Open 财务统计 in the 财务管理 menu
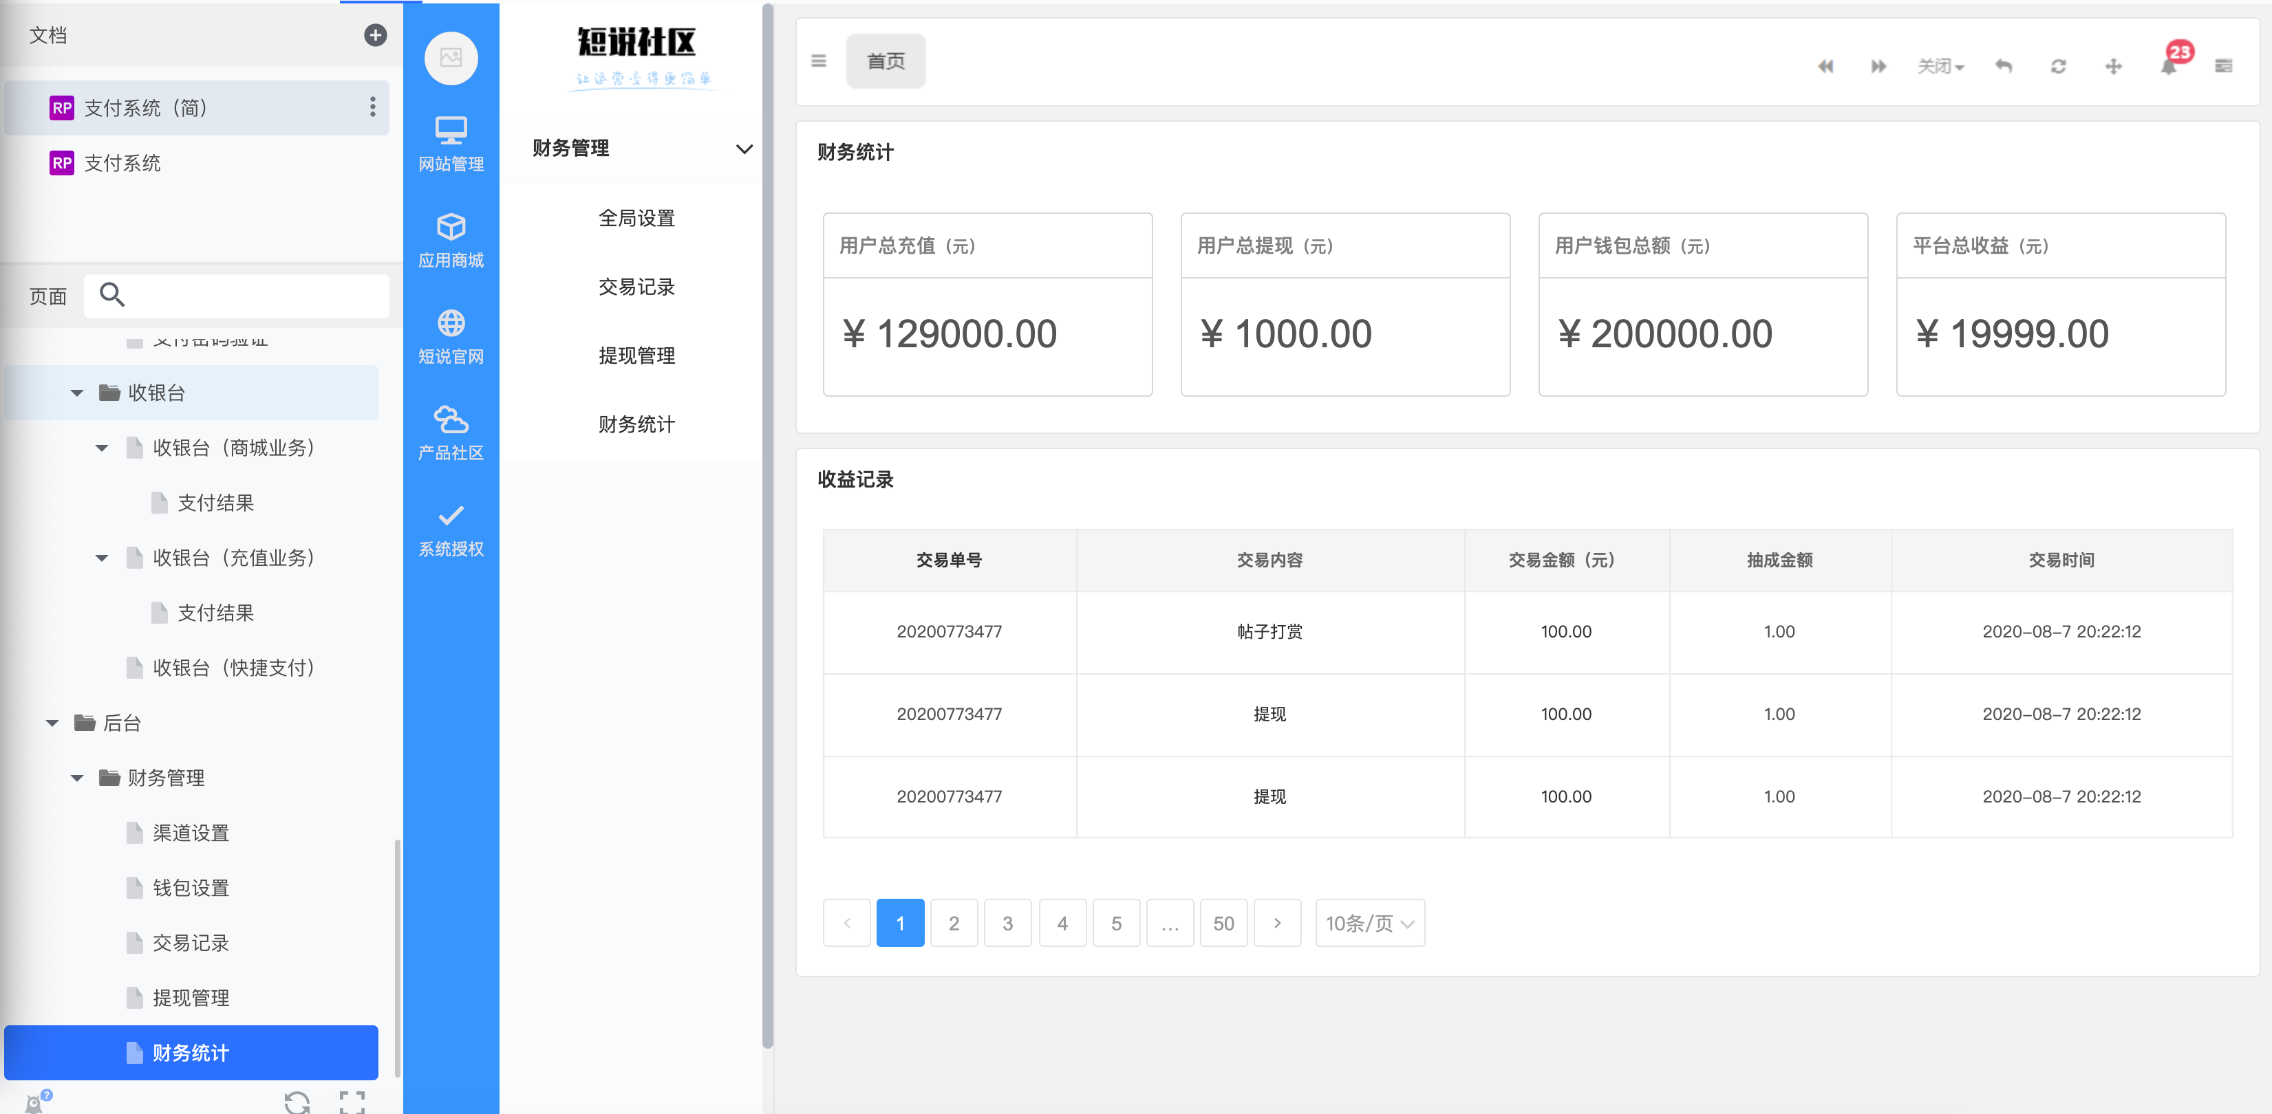 click(x=636, y=424)
